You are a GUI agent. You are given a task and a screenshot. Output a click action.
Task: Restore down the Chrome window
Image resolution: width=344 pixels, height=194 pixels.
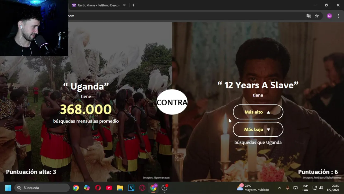327,5
